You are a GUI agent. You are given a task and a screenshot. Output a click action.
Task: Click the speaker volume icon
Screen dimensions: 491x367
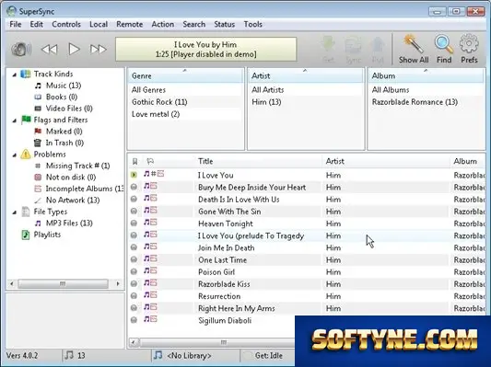click(21, 49)
